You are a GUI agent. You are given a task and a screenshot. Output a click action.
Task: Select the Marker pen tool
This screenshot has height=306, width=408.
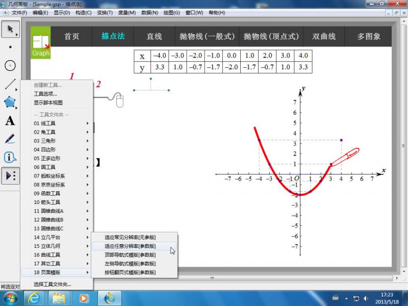(x=10, y=139)
